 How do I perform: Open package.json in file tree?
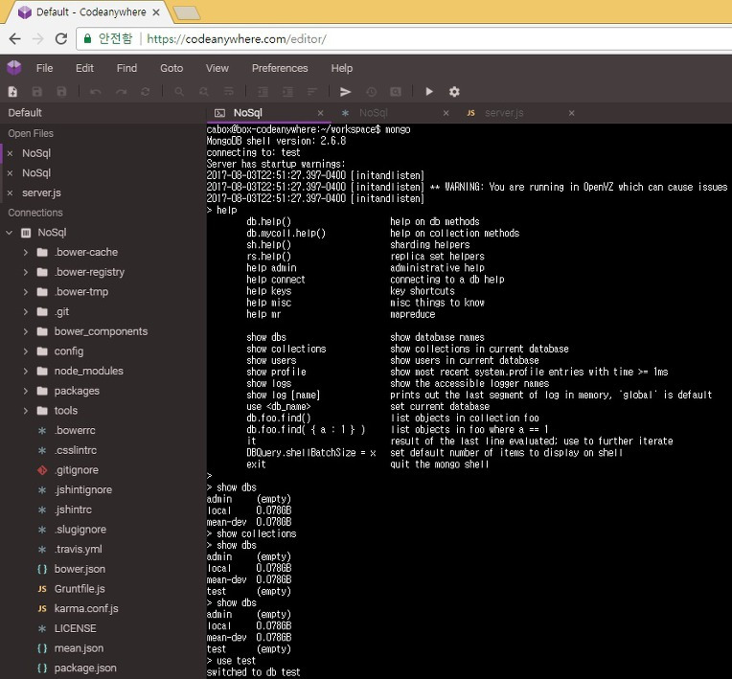coord(85,668)
